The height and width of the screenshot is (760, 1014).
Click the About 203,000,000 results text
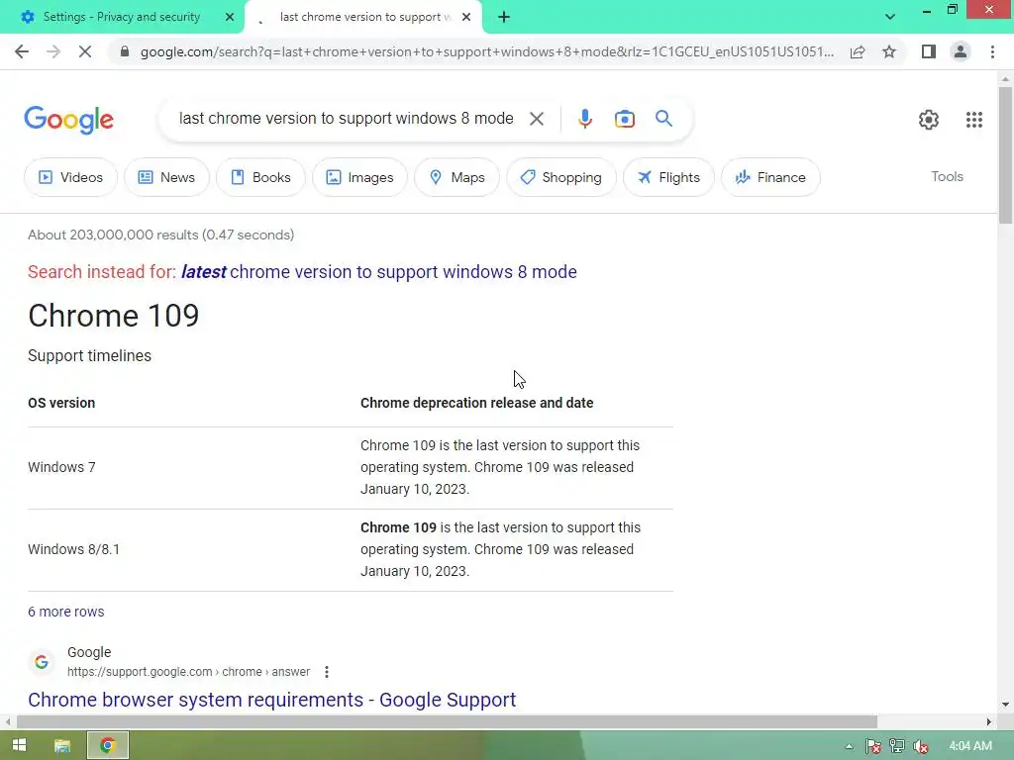click(161, 235)
